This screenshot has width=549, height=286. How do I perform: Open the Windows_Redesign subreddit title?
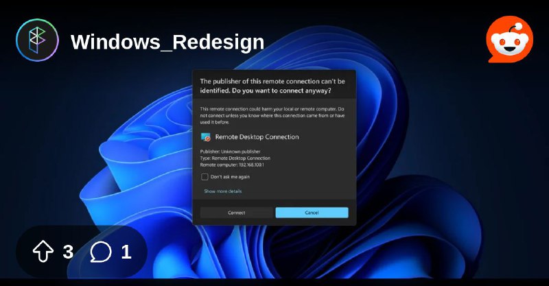click(x=167, y=42)
